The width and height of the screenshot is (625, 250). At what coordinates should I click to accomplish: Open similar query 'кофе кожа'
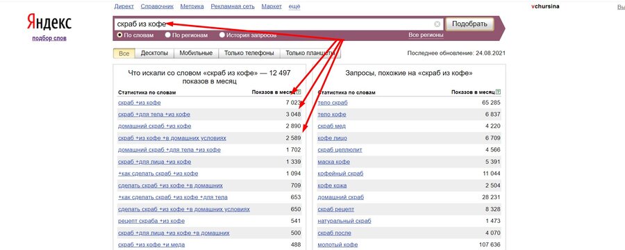pos(332,185)
